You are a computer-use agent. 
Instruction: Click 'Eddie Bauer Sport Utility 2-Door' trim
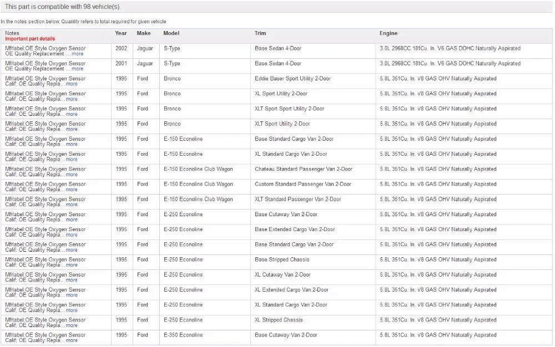click(x=292, y=79)
